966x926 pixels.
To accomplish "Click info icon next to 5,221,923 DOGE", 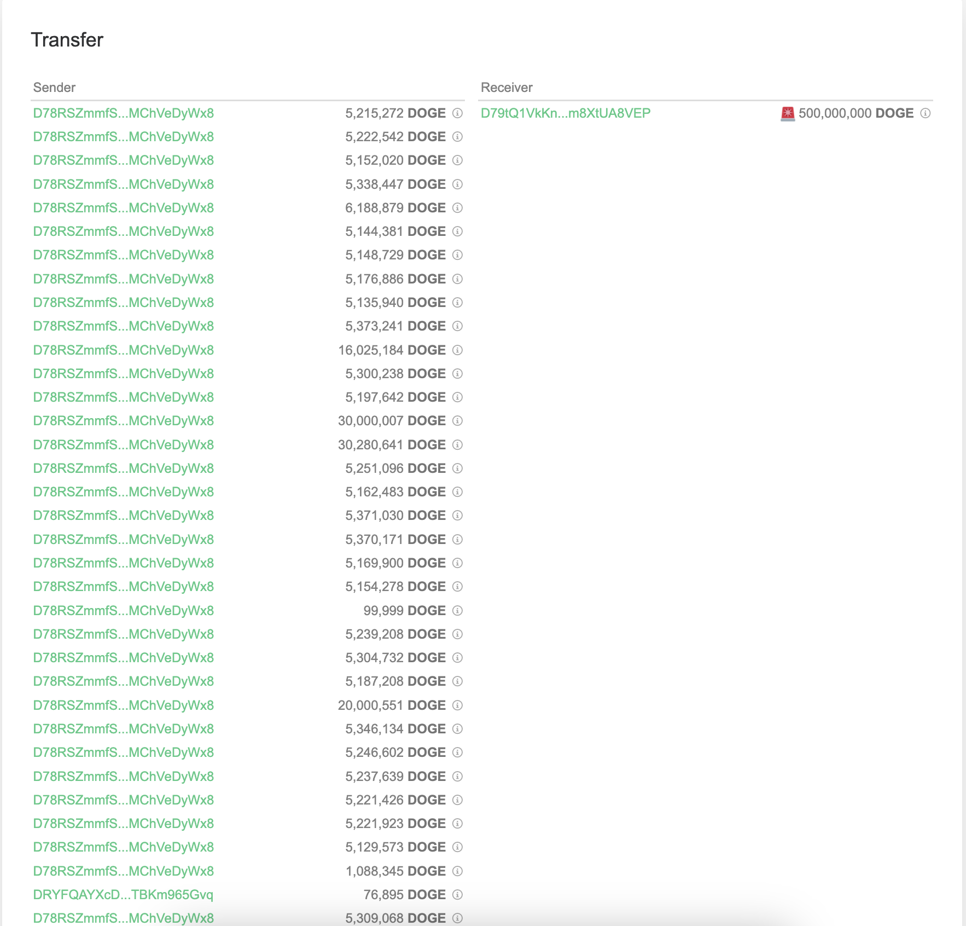I will [x=457, y=824].
